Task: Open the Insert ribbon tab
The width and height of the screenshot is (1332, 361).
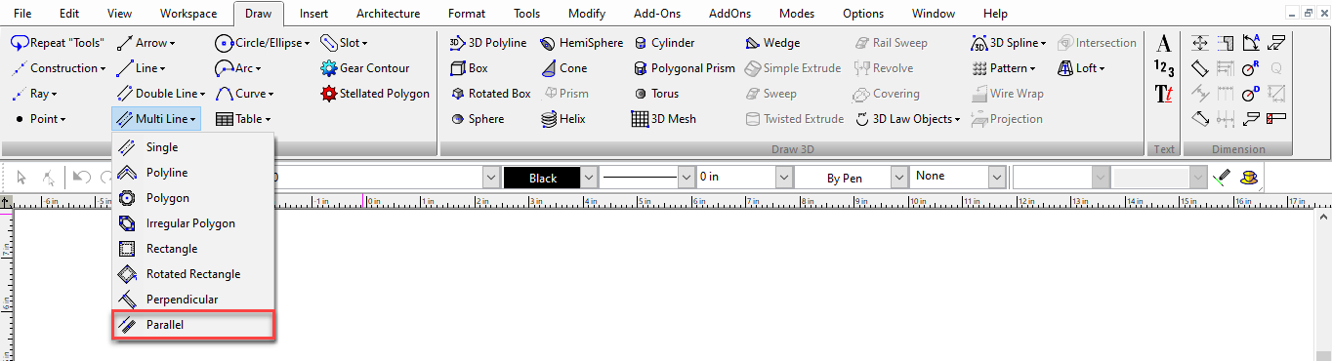Action: coord(313,14)
